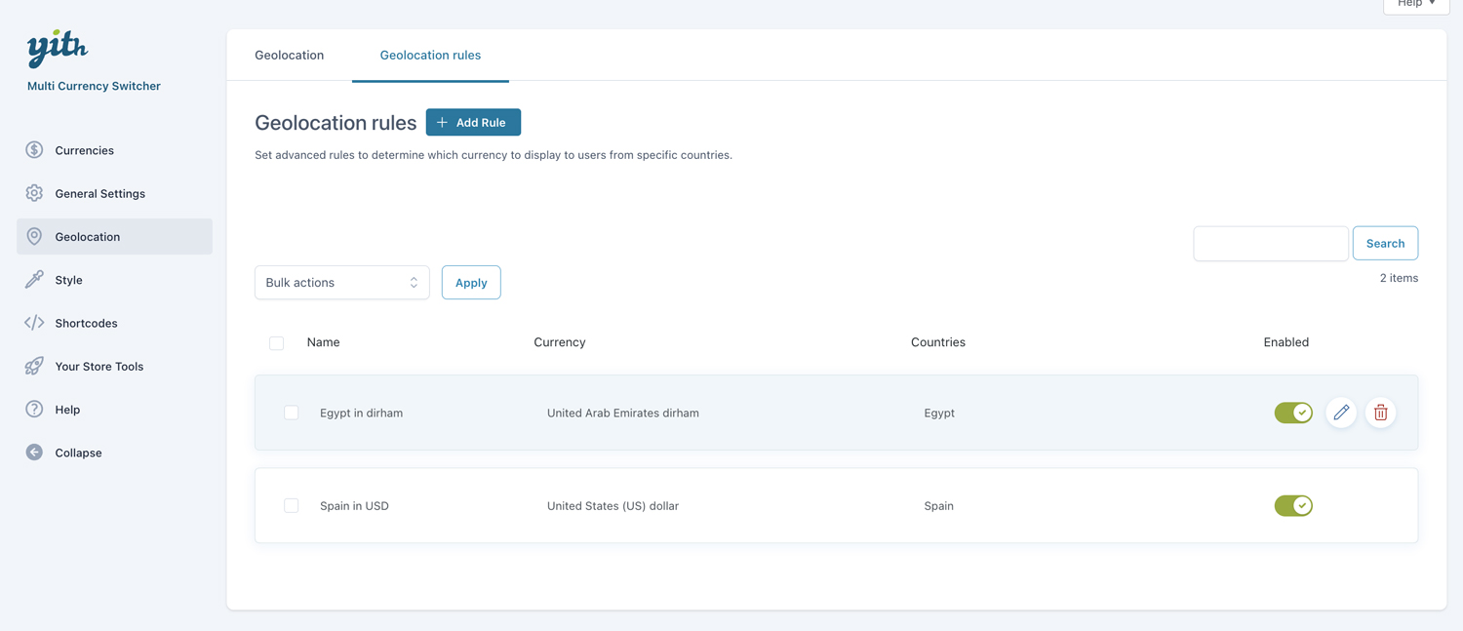Click the Currencies dollar icon in sidebar

coord(34,150)
